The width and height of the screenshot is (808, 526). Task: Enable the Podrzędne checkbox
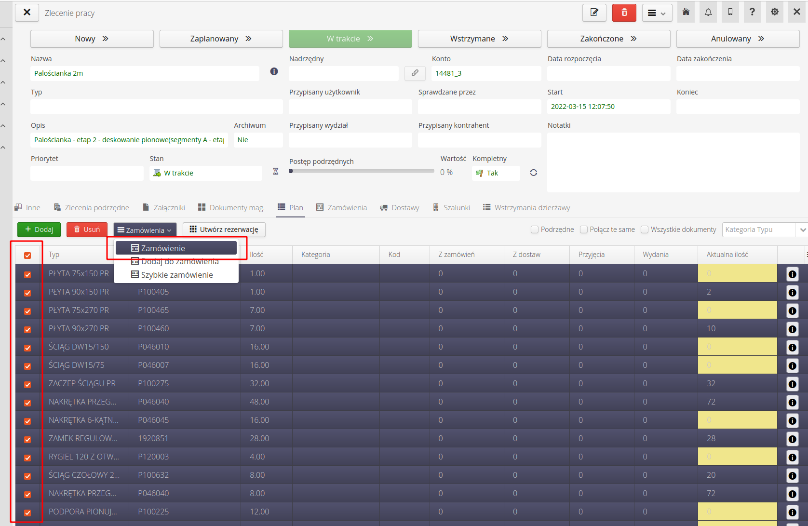[x=535, y=229]
